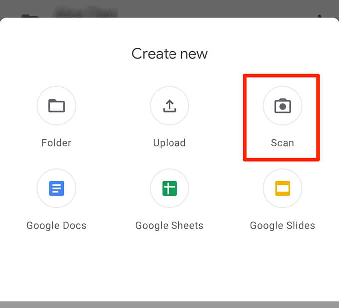This screenshot has width=339, height=308.
Task: Dismiss the sheet via the dimmed top area
Action: [x=169, y=8]
